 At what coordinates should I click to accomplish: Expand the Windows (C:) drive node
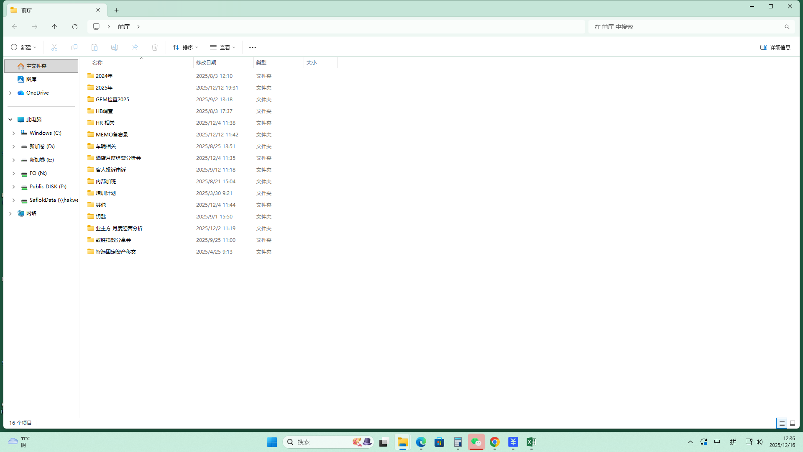[x=14, y=133]
